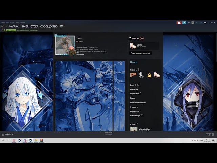Open the red friends notification icon
The image size is (217, 163).
click(179, 23)
